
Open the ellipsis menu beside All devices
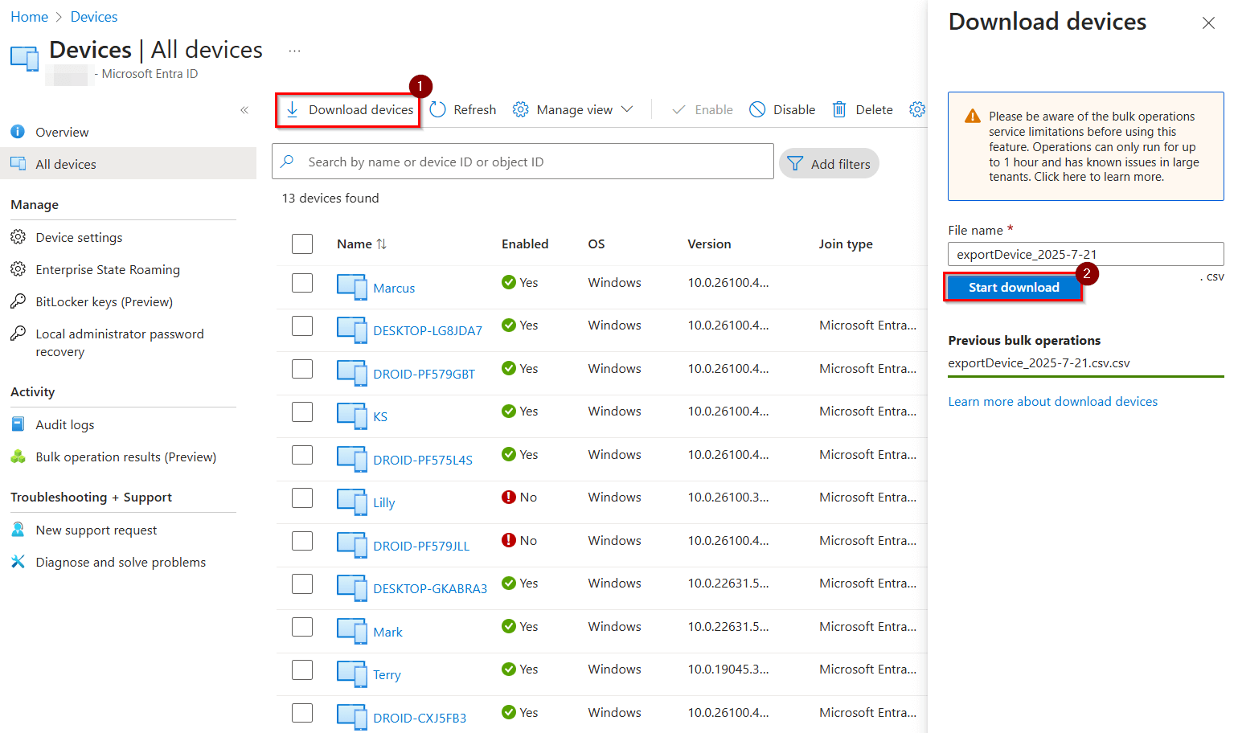[294, 50]
